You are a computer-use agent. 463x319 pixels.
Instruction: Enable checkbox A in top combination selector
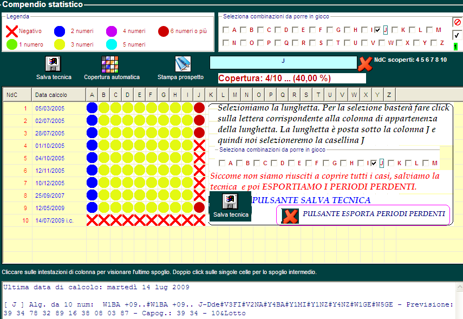[x=226, y=30]
